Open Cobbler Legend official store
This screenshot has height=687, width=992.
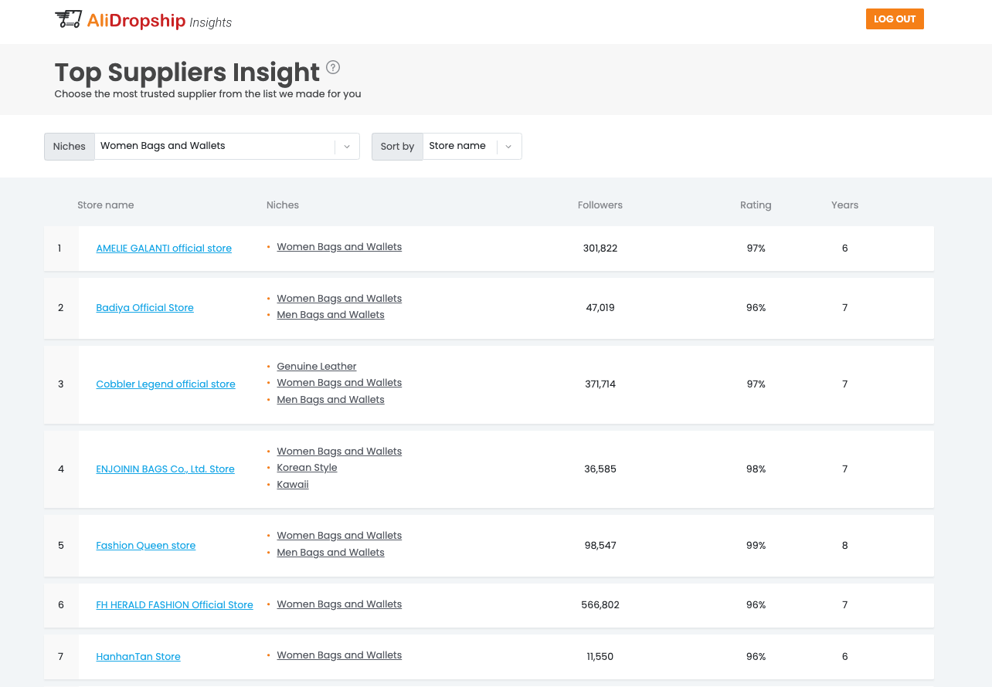coord(165,384)
